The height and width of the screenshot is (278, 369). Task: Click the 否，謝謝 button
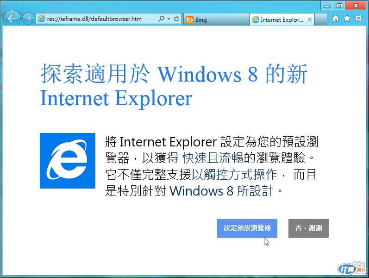click(x=308, y=228)
